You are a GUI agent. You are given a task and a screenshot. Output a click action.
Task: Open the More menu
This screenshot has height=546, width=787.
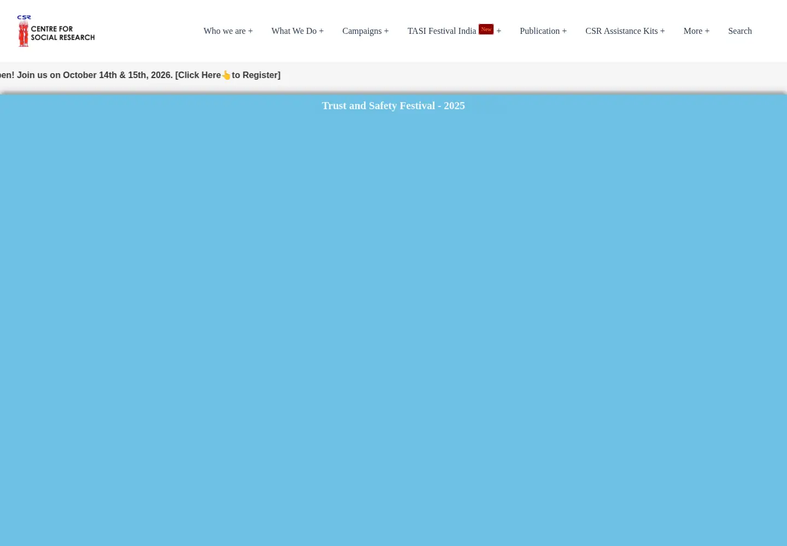(696, 31)
